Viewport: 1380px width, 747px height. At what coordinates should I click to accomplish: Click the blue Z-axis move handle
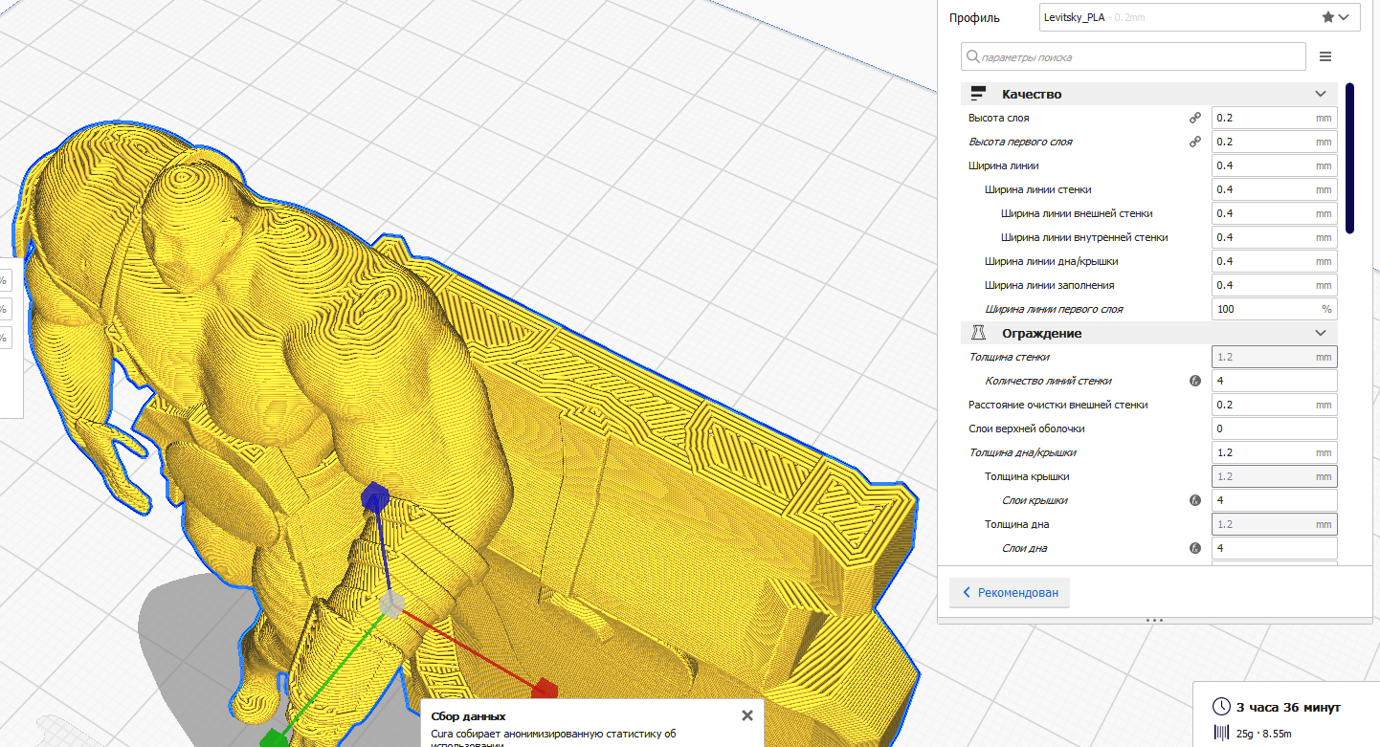373,496
